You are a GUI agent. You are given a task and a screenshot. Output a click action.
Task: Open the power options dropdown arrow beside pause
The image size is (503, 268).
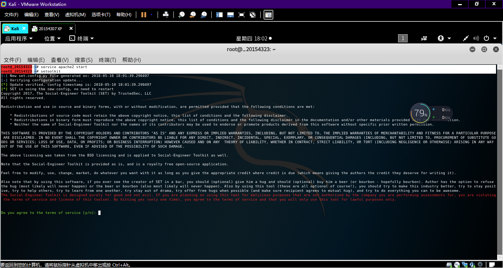pyautogui.click(x=151, y=15)
